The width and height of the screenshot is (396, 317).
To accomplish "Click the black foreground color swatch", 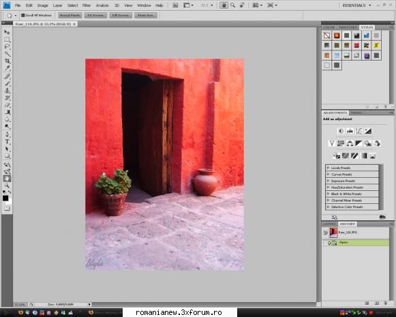I will [5, 198].
